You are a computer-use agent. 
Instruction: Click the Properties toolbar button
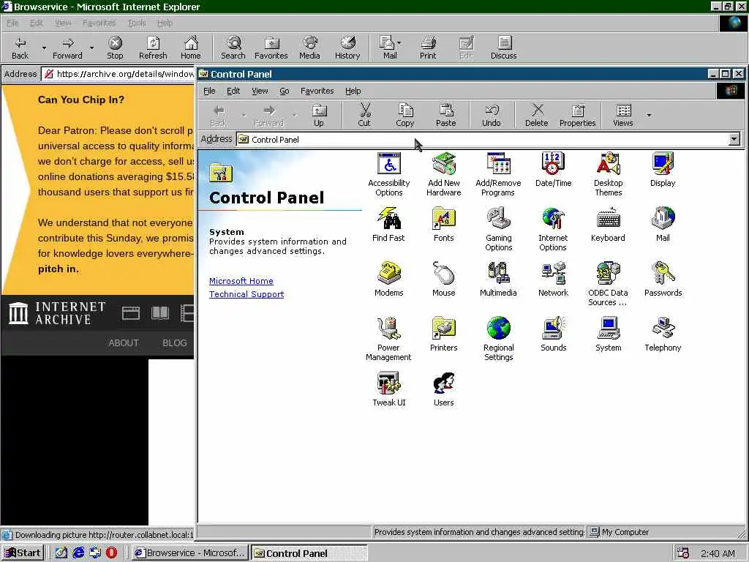click(x=578, y=116)
